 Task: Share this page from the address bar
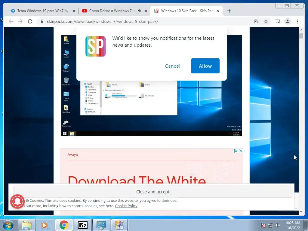coord(256,21)
